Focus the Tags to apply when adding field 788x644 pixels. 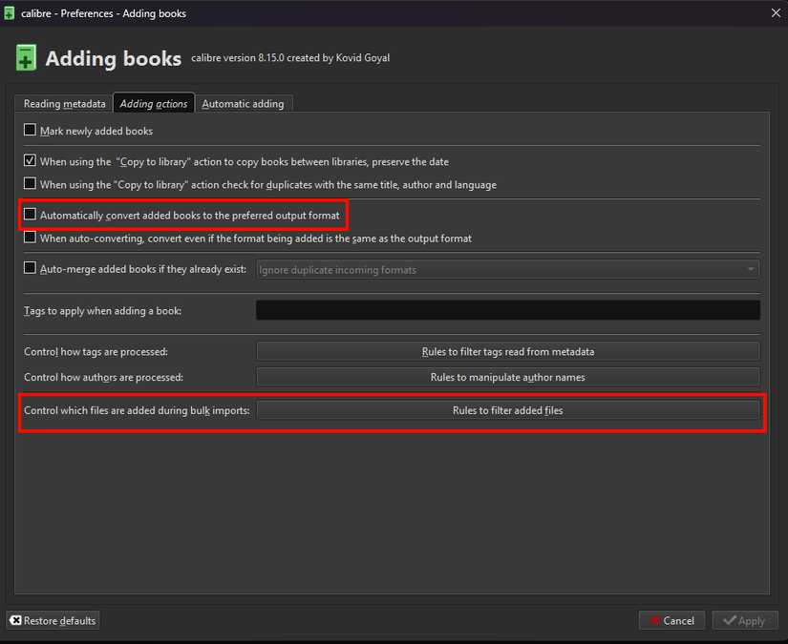(508, 310)
